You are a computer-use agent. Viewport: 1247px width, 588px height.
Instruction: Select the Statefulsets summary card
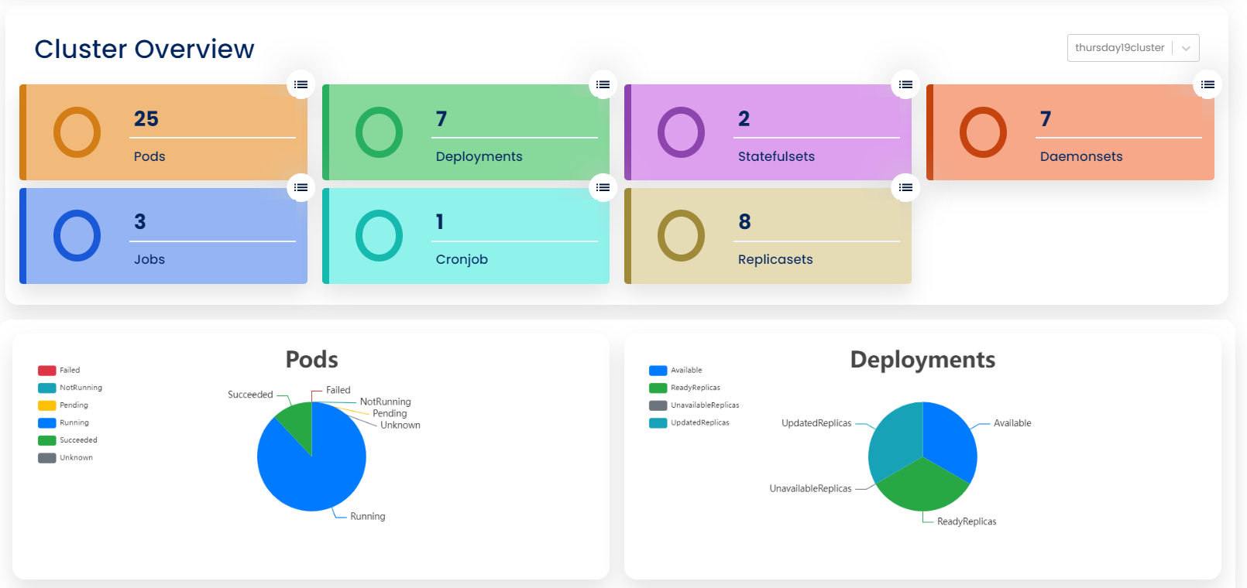click(x=768, y=132)
